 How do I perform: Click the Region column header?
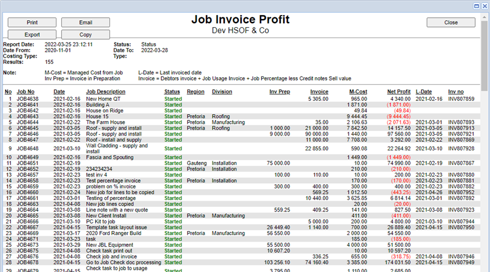[195, 92]
